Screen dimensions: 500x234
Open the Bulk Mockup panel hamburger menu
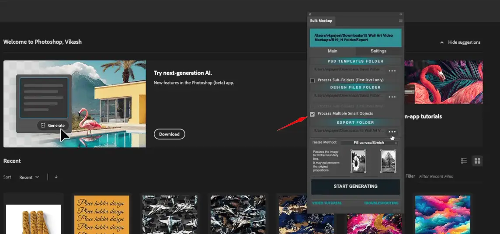tap(401, 21)
